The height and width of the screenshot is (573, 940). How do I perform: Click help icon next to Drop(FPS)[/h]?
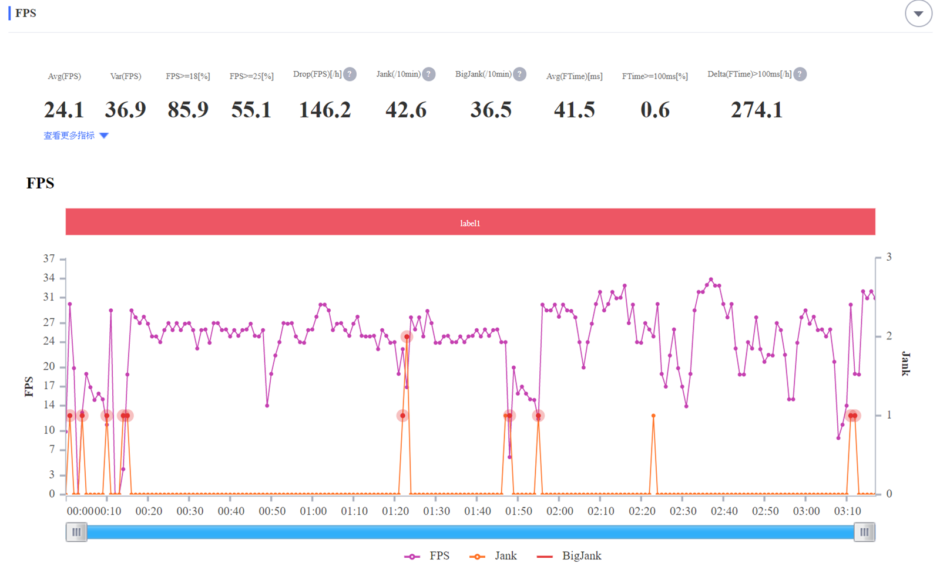pos(350,75)
